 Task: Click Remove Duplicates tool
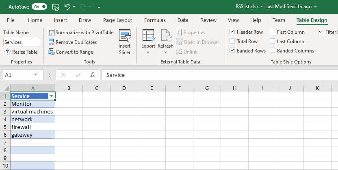click(72, 42)
